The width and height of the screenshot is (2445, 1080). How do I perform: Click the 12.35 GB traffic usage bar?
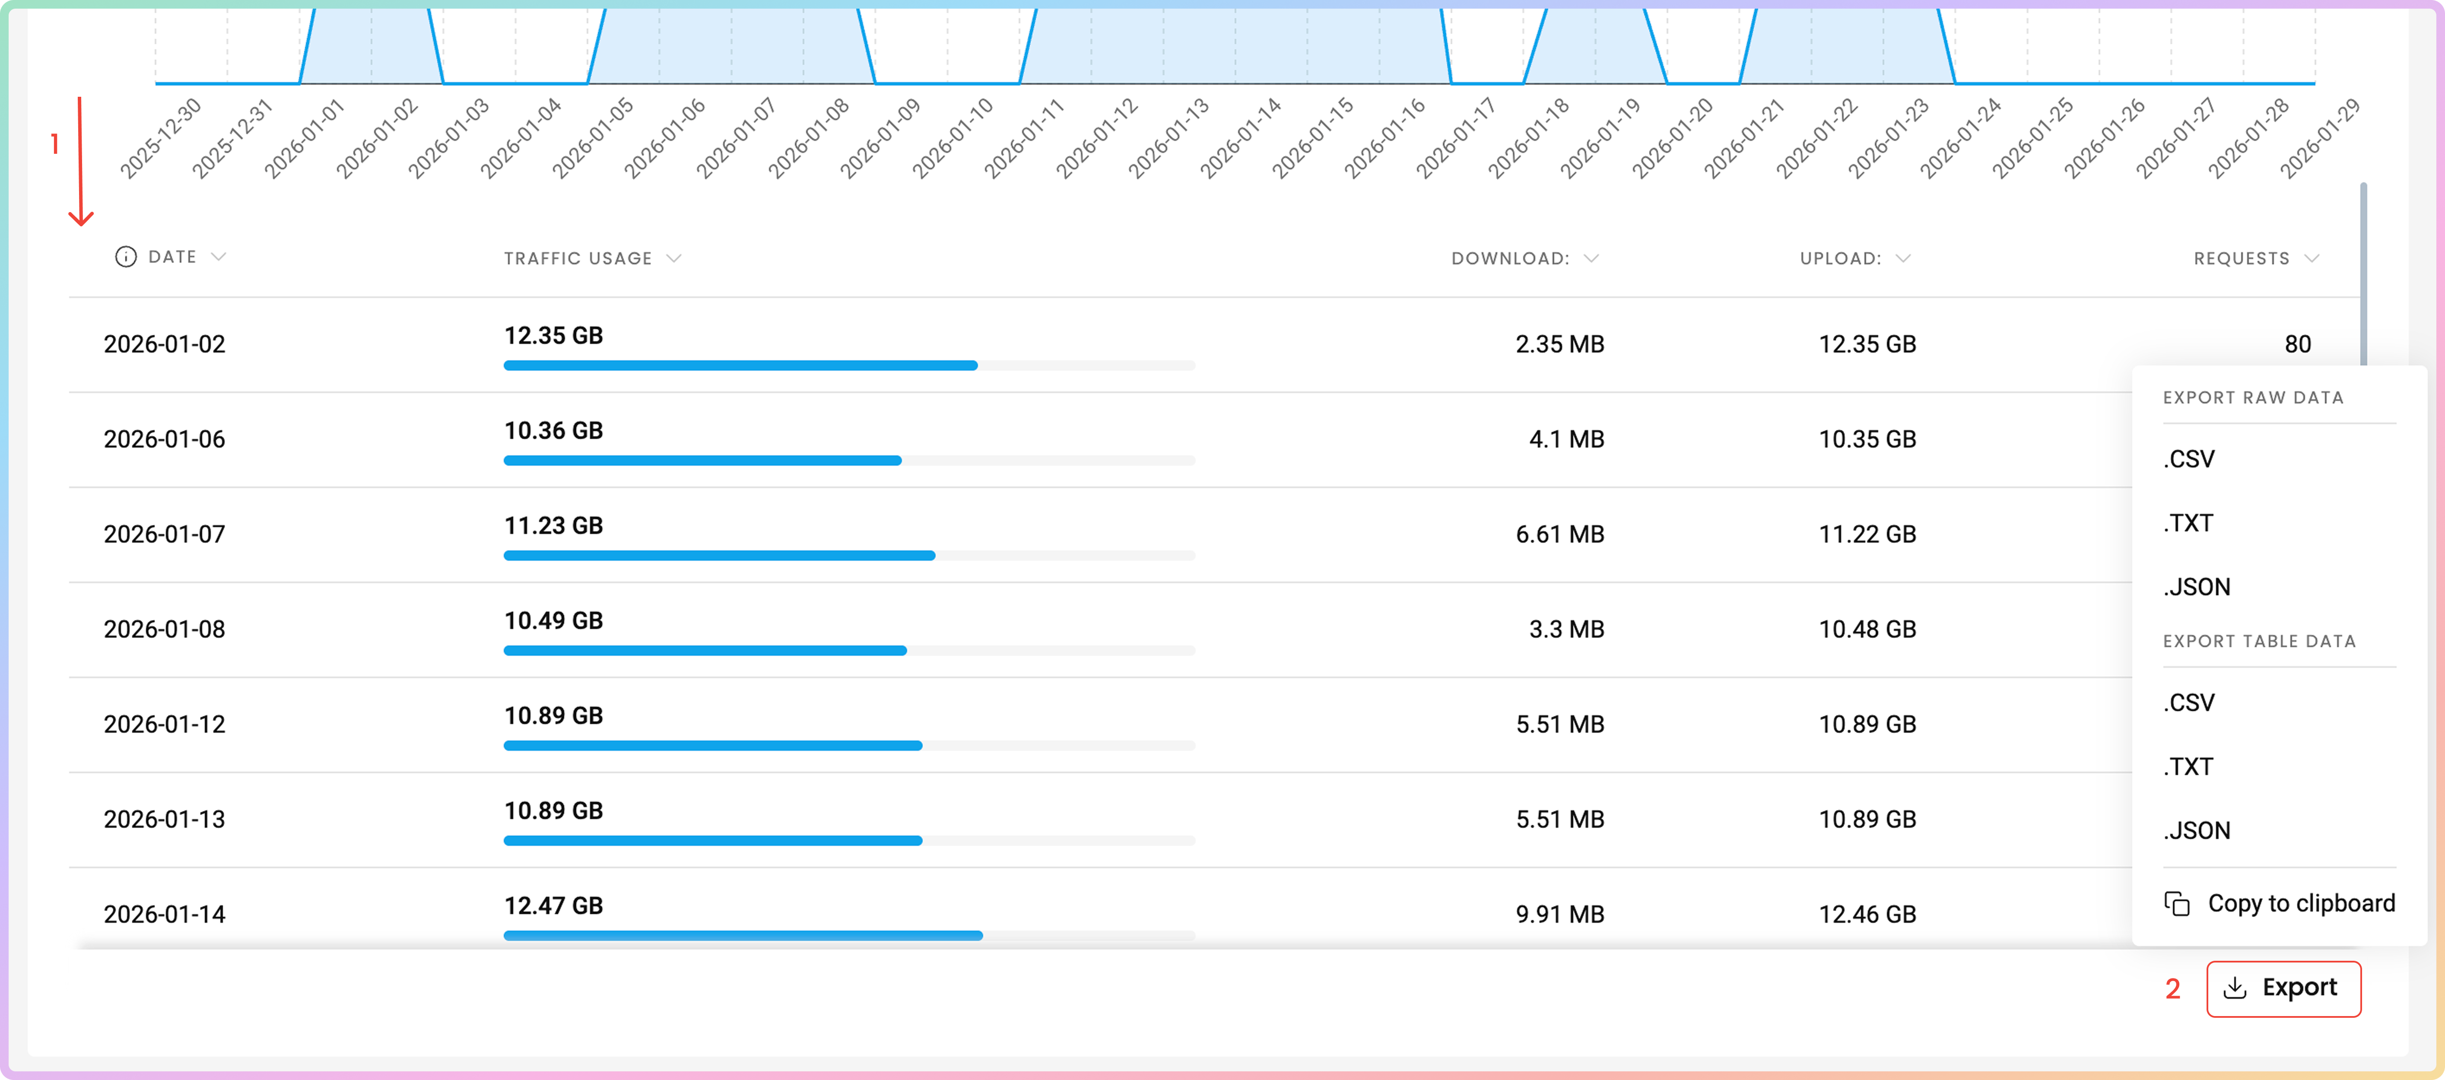(x=740, y=365)
